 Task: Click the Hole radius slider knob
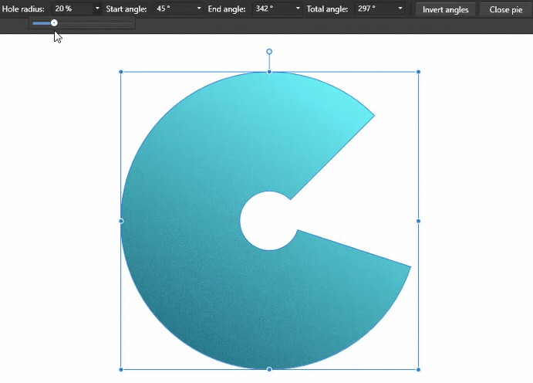click(x=54, y=23)
